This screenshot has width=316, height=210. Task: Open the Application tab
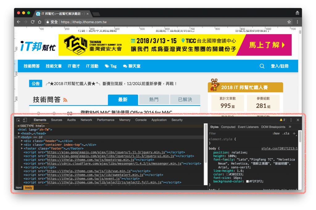click(x=159, y=120)
